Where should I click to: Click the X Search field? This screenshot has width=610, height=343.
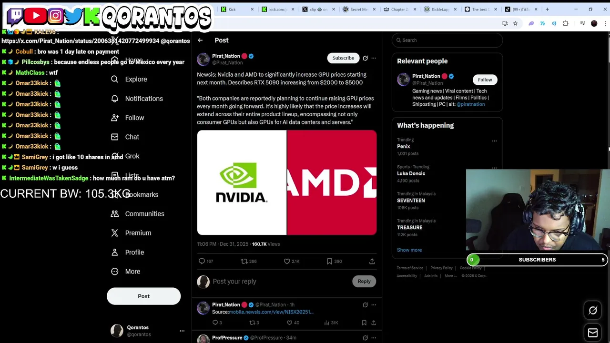click(x=447, y=40)
